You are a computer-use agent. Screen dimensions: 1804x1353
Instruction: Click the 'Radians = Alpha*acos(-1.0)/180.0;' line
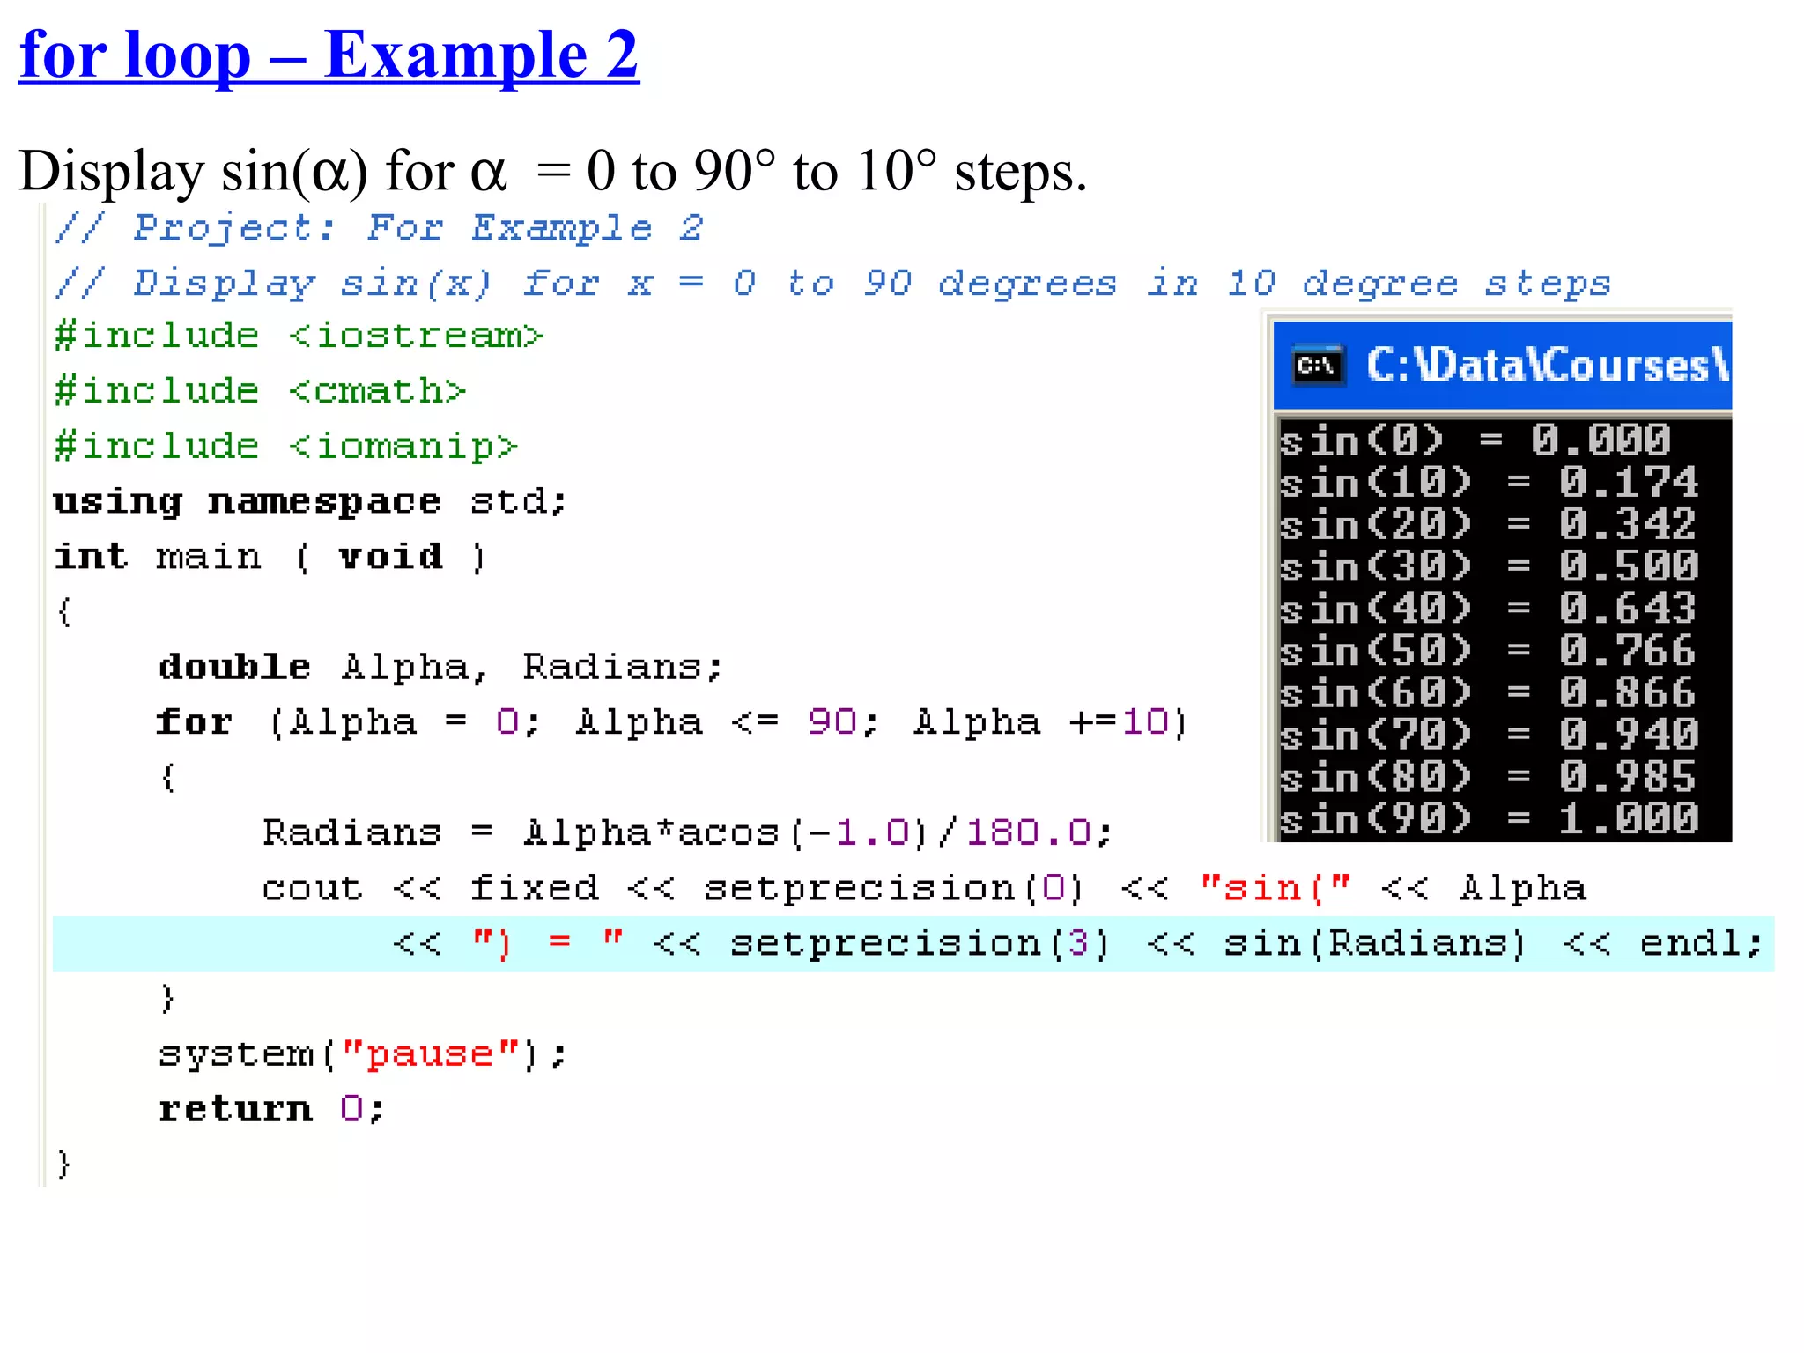(x=688, y=832)
